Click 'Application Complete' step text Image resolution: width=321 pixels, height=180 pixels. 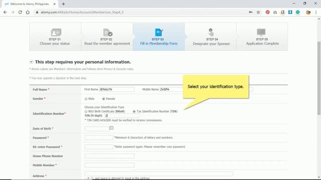tap(262, 43)
